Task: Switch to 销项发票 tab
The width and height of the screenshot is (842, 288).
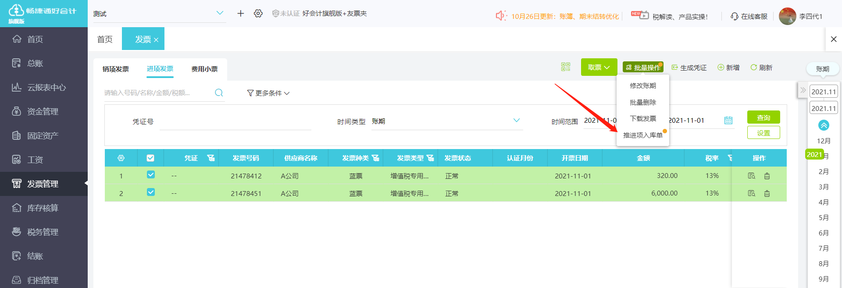Action: coord(116,69)
